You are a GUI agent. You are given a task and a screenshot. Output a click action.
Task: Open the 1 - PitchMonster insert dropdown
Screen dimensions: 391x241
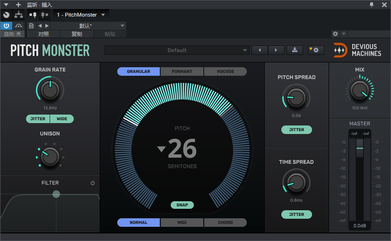(x=81, y=15)
